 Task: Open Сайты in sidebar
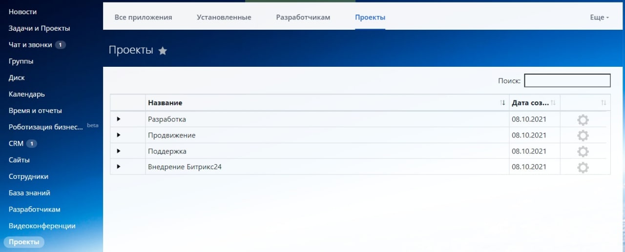(x=19, y=160)
